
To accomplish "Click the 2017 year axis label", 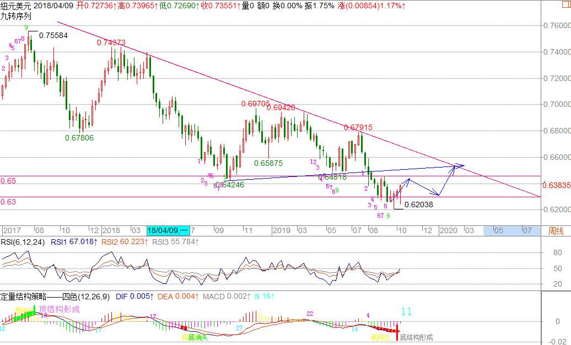I will coord(12,230).
